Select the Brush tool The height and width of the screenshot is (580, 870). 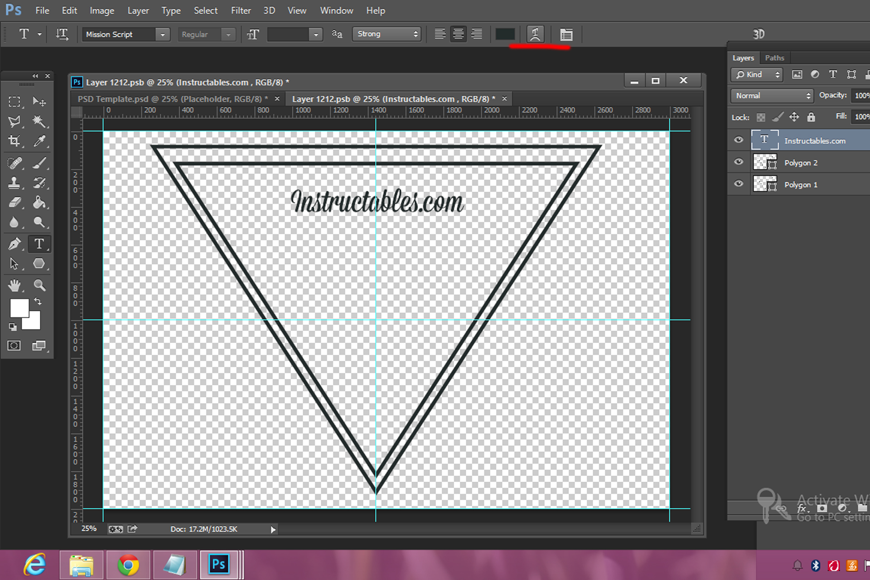pos(39,163)
